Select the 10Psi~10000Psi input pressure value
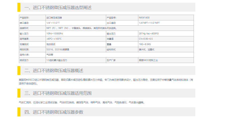Viewport: 226px width, 117px height. (x=55, y=33)
